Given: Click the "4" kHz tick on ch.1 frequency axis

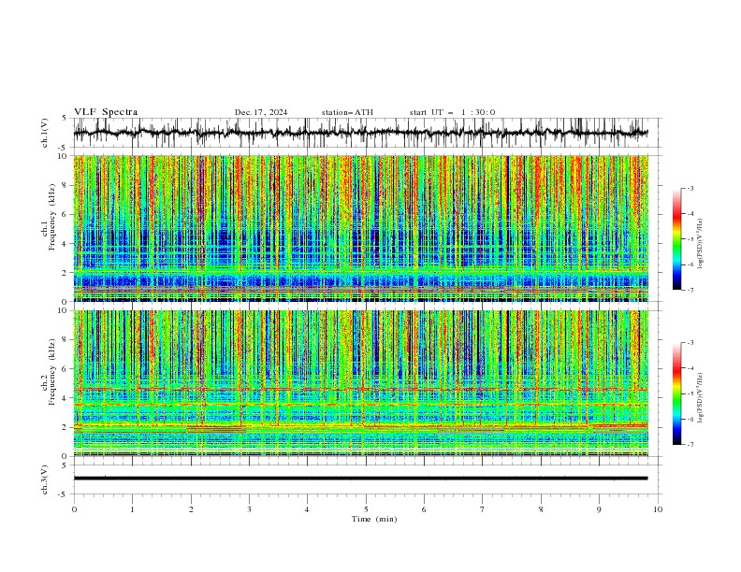Looking at the screenshot, I should pyautogui.click(x=65, y=244).
